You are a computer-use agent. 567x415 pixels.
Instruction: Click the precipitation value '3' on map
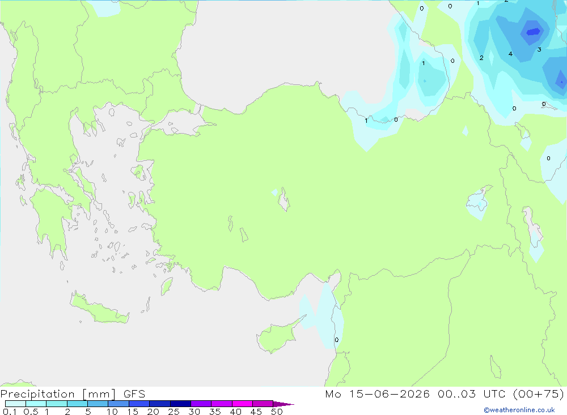pyautogui.click(x=539, y=49)
